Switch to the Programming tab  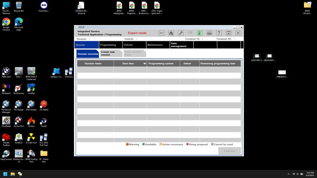coord(111,45)
